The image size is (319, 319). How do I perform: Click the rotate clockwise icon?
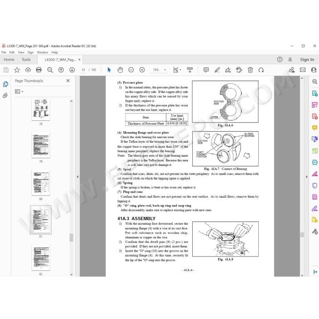(x=261, y=70)
